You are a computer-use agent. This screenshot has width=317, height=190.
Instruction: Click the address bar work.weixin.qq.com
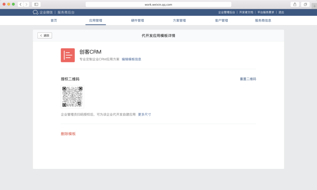point(158,4)
